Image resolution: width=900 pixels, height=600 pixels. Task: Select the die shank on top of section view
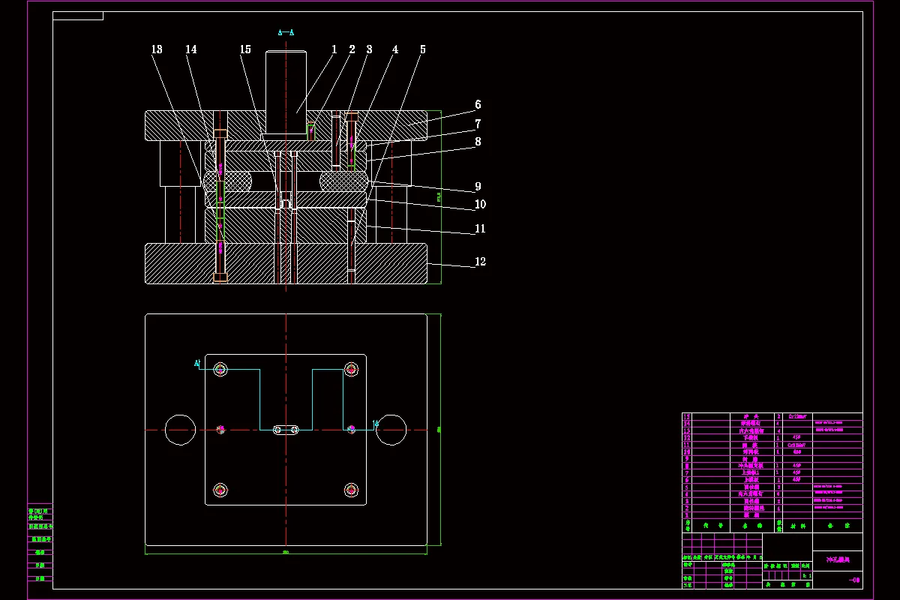286,93
